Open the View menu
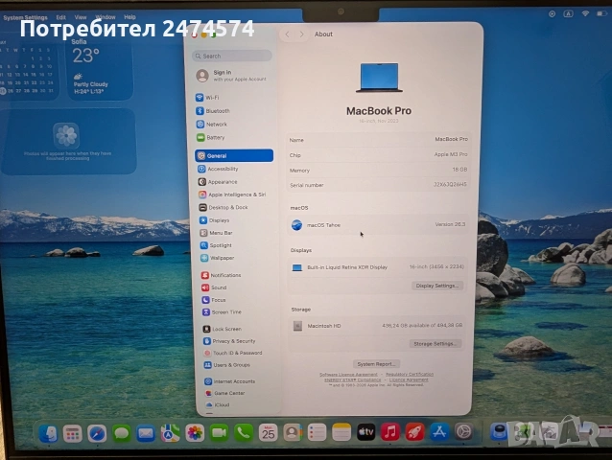 click(x=81, y=17)
